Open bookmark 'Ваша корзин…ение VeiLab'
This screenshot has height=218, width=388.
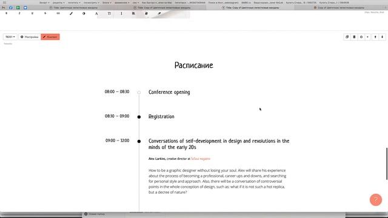tap(268, 2)
